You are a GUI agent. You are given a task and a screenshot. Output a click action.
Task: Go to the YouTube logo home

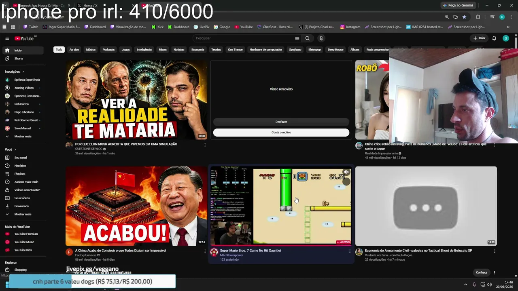tap(24, 38)
